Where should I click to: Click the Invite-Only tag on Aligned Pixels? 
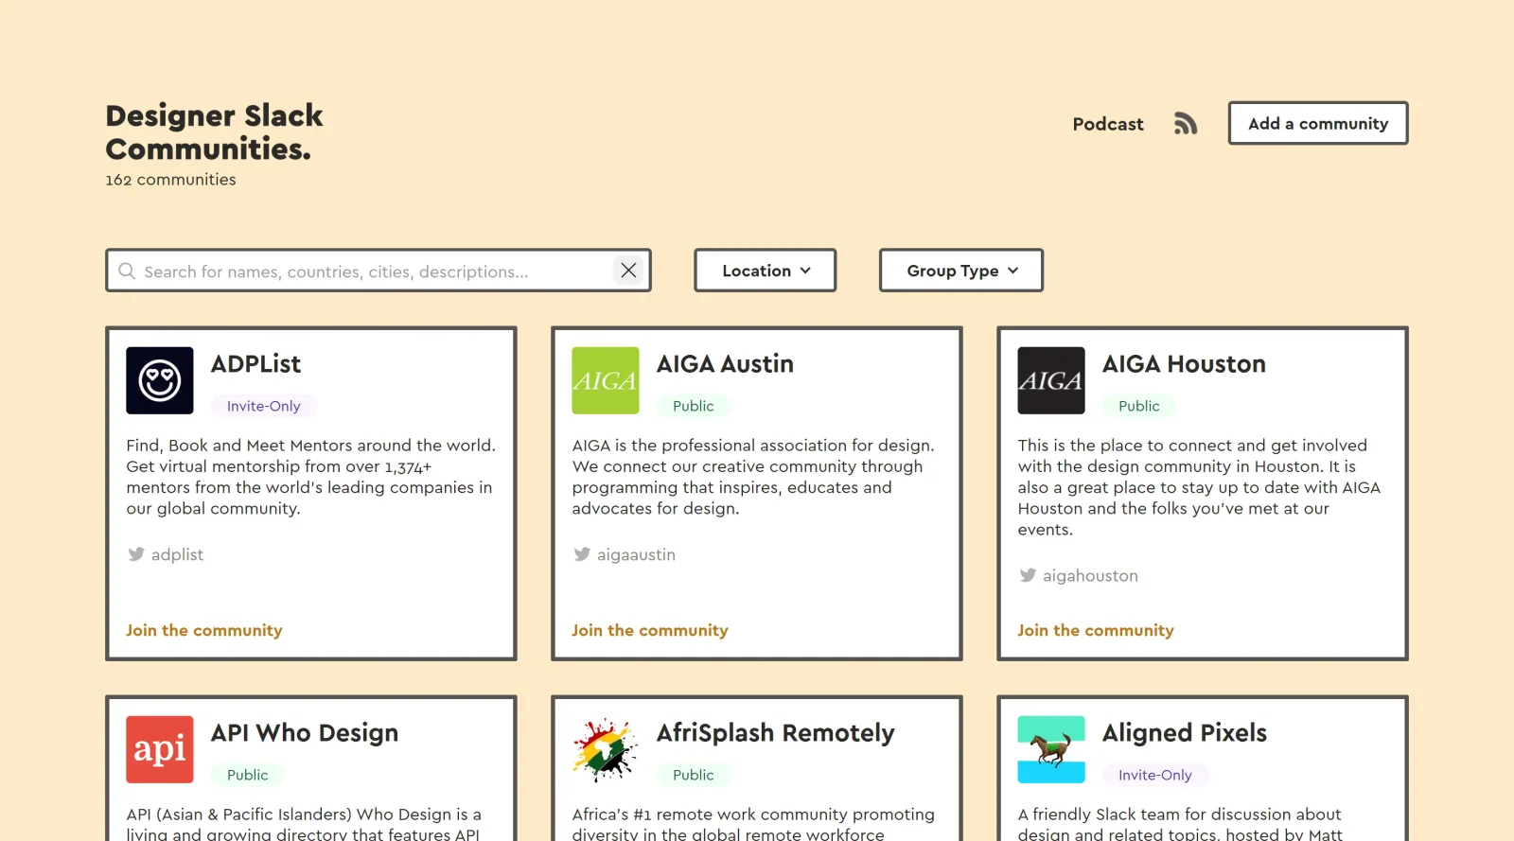pyautogui.click(x=1155, y=775)
